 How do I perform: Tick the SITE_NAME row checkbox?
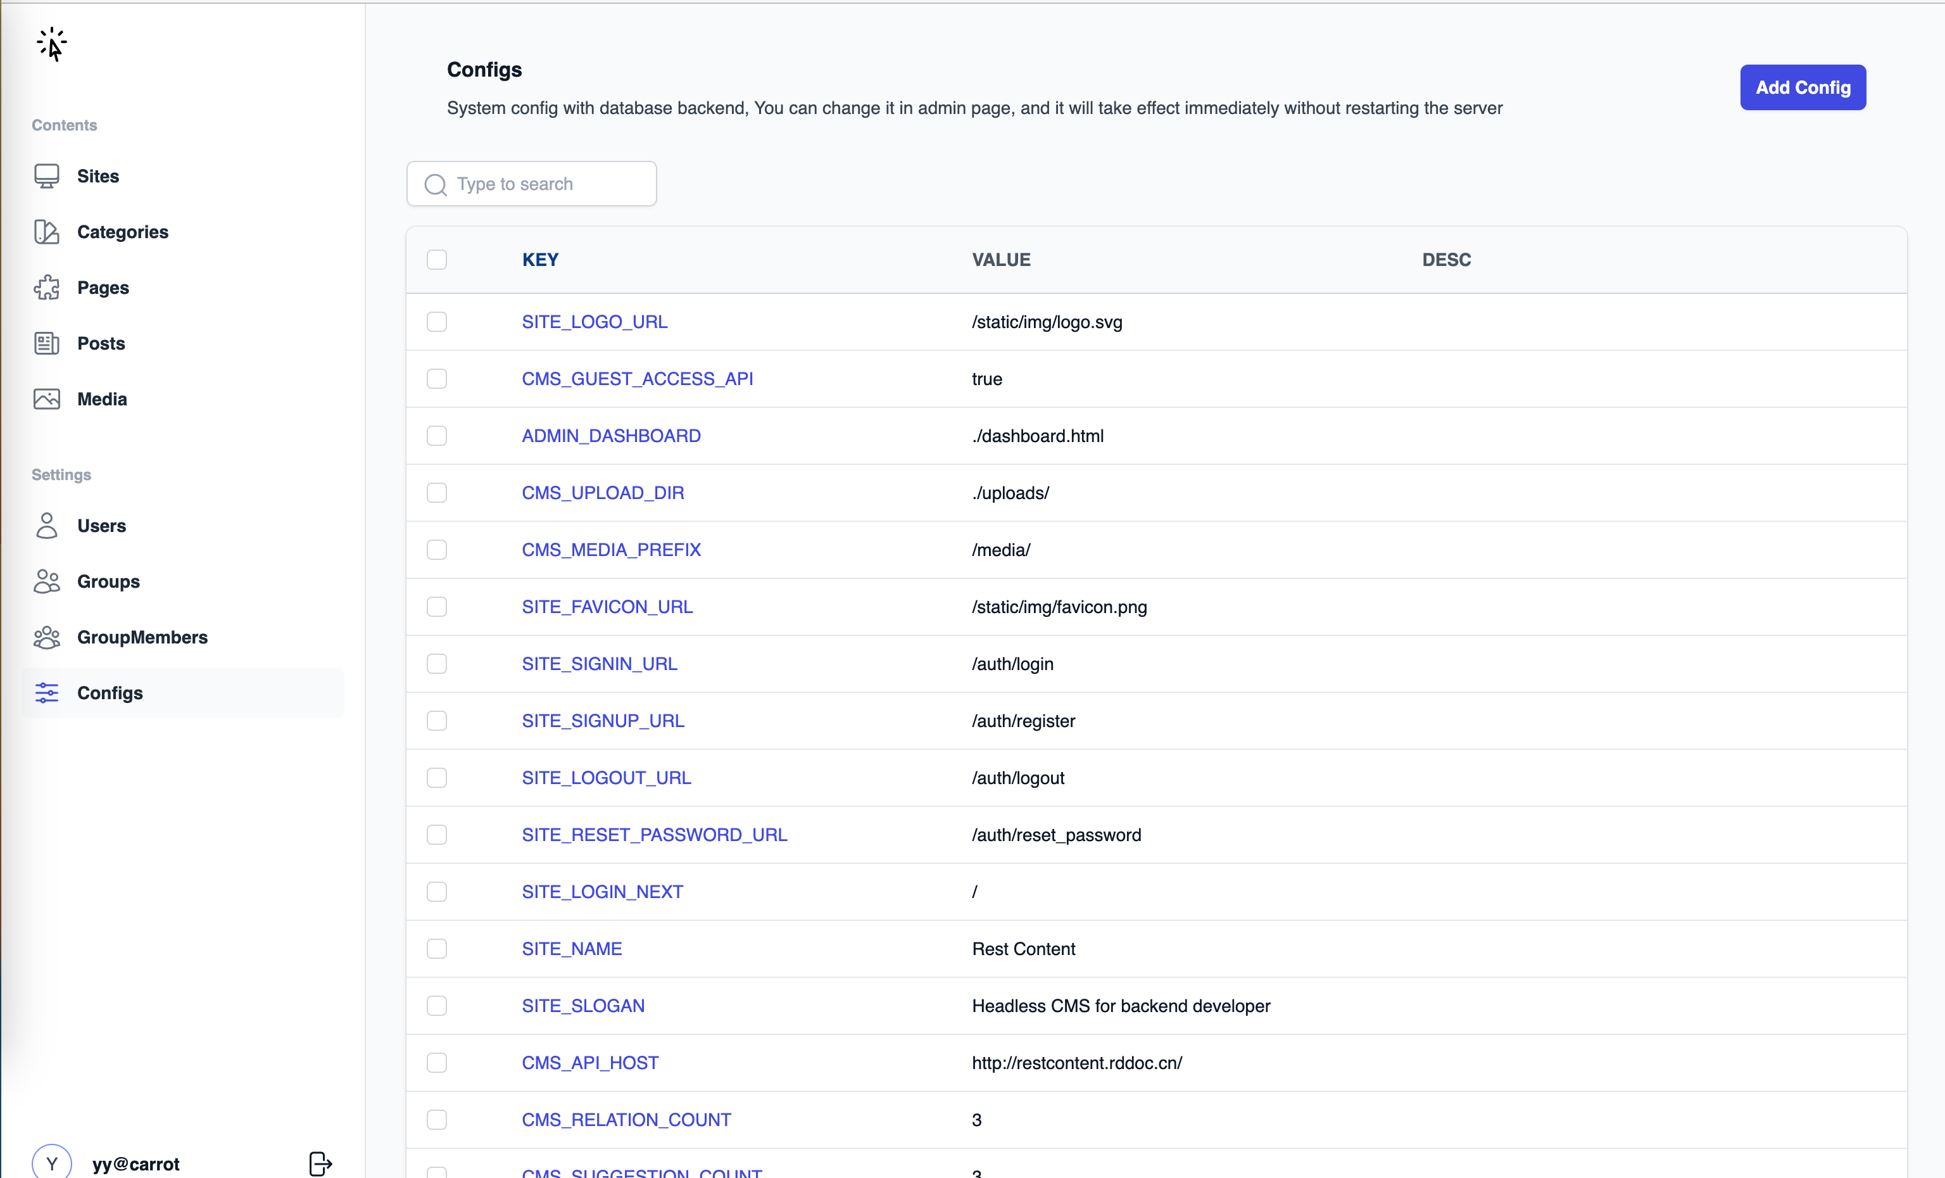point(436,948)
